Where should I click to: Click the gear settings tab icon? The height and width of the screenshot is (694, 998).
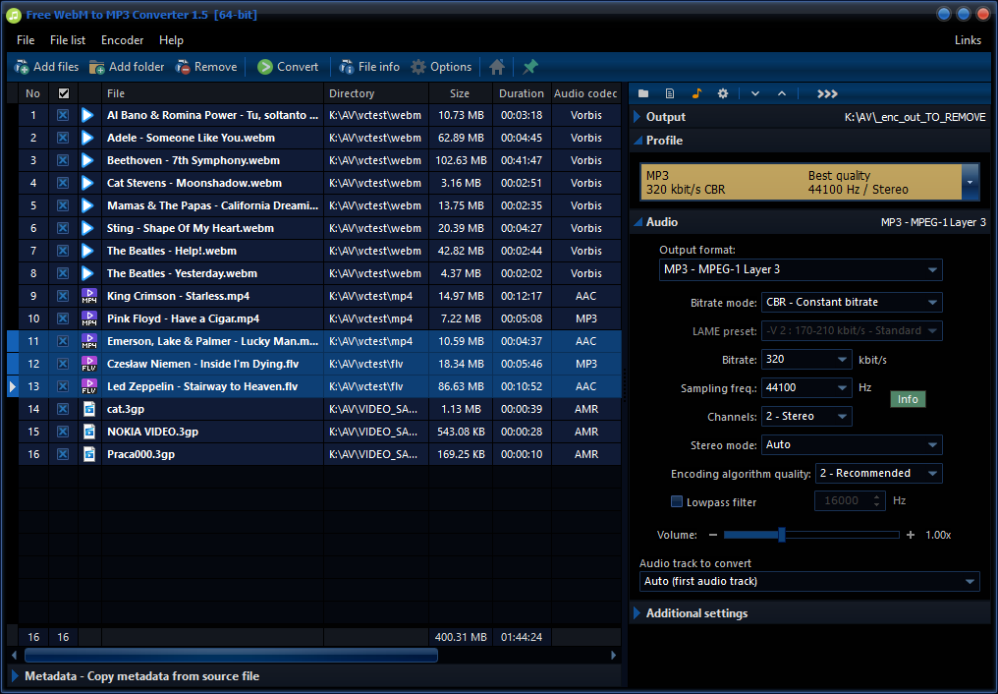point(722,93)
